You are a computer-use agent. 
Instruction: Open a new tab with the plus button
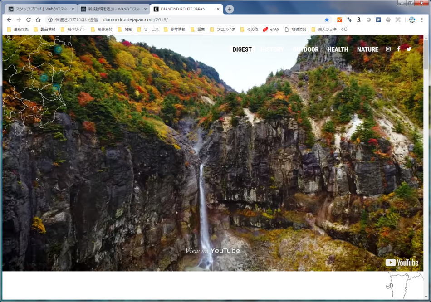[230, 9]
